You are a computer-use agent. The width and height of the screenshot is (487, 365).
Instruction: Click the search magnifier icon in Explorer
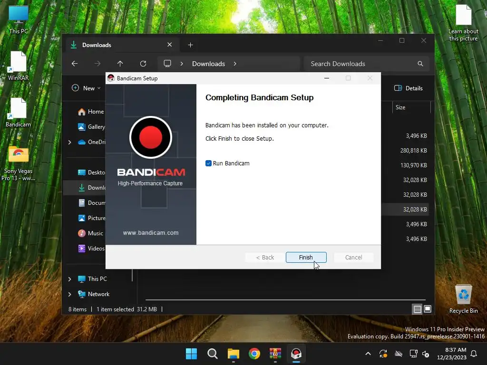(420, 64)
